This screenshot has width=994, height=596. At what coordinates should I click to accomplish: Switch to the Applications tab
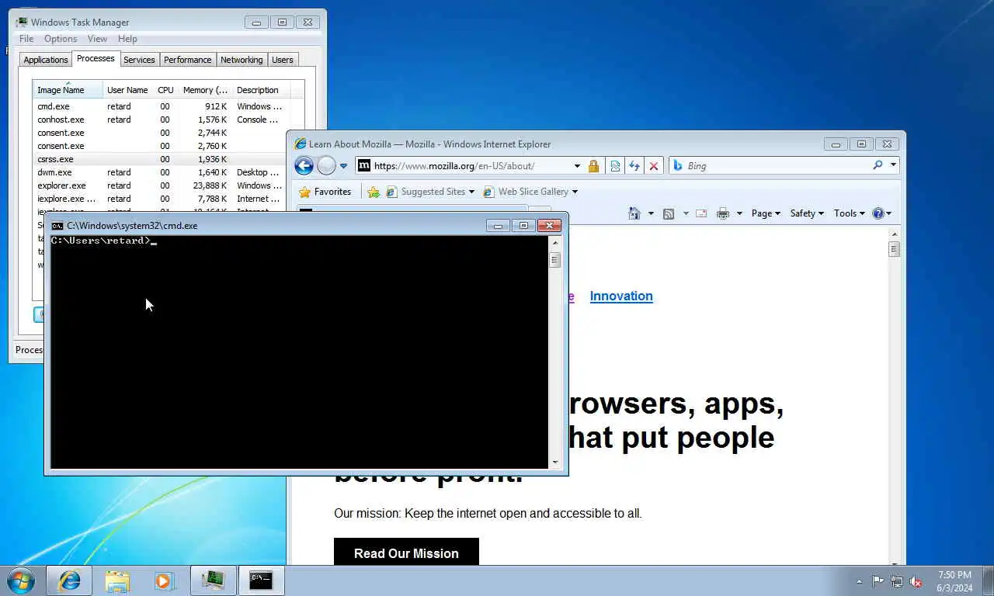click(x=46, y=60)
